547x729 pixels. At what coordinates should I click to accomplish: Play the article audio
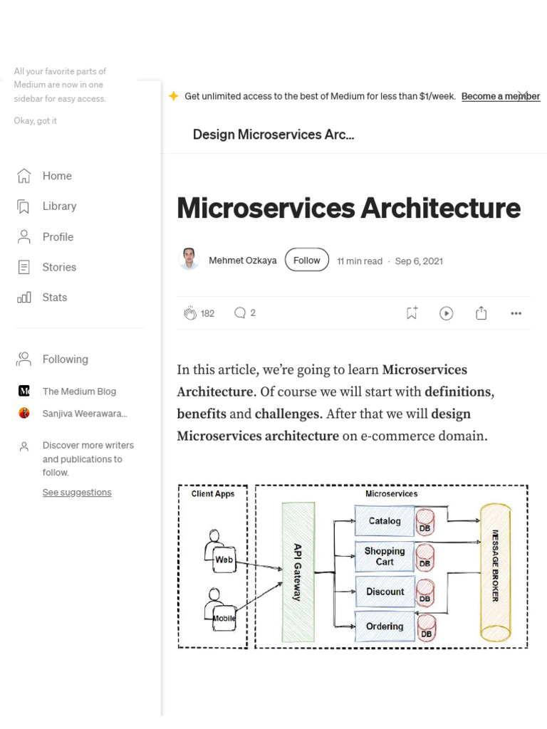point(446,313)
